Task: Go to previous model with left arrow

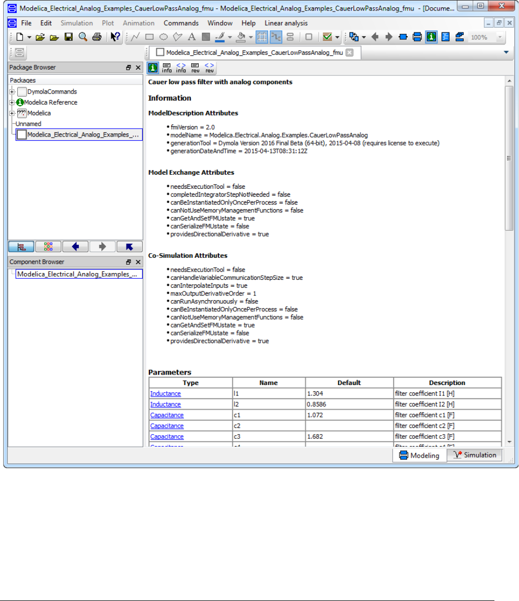Action: (x=375, y=37)
